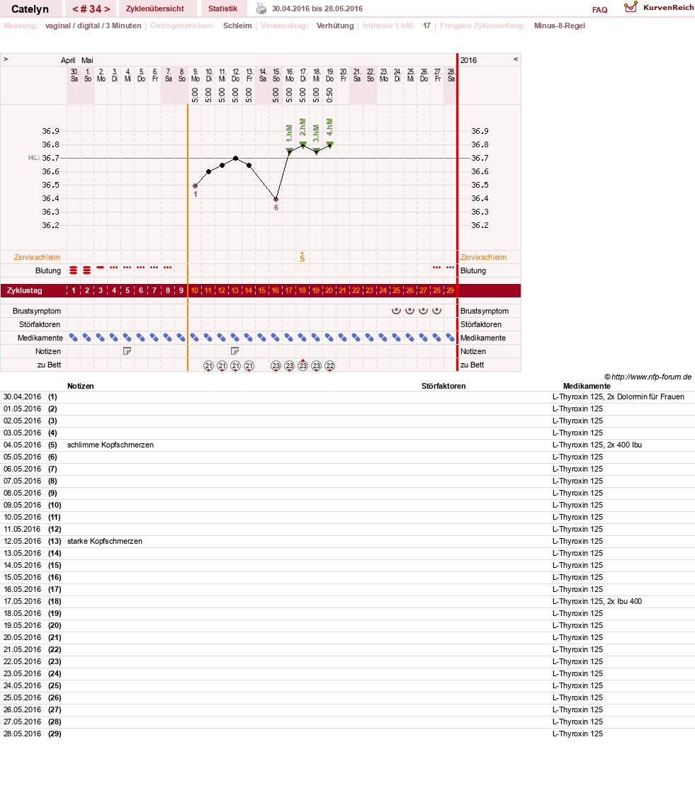Collapse chart with the right '<' arrow
The width and height of the screenshot is (695, 810).
click(515, 59)
